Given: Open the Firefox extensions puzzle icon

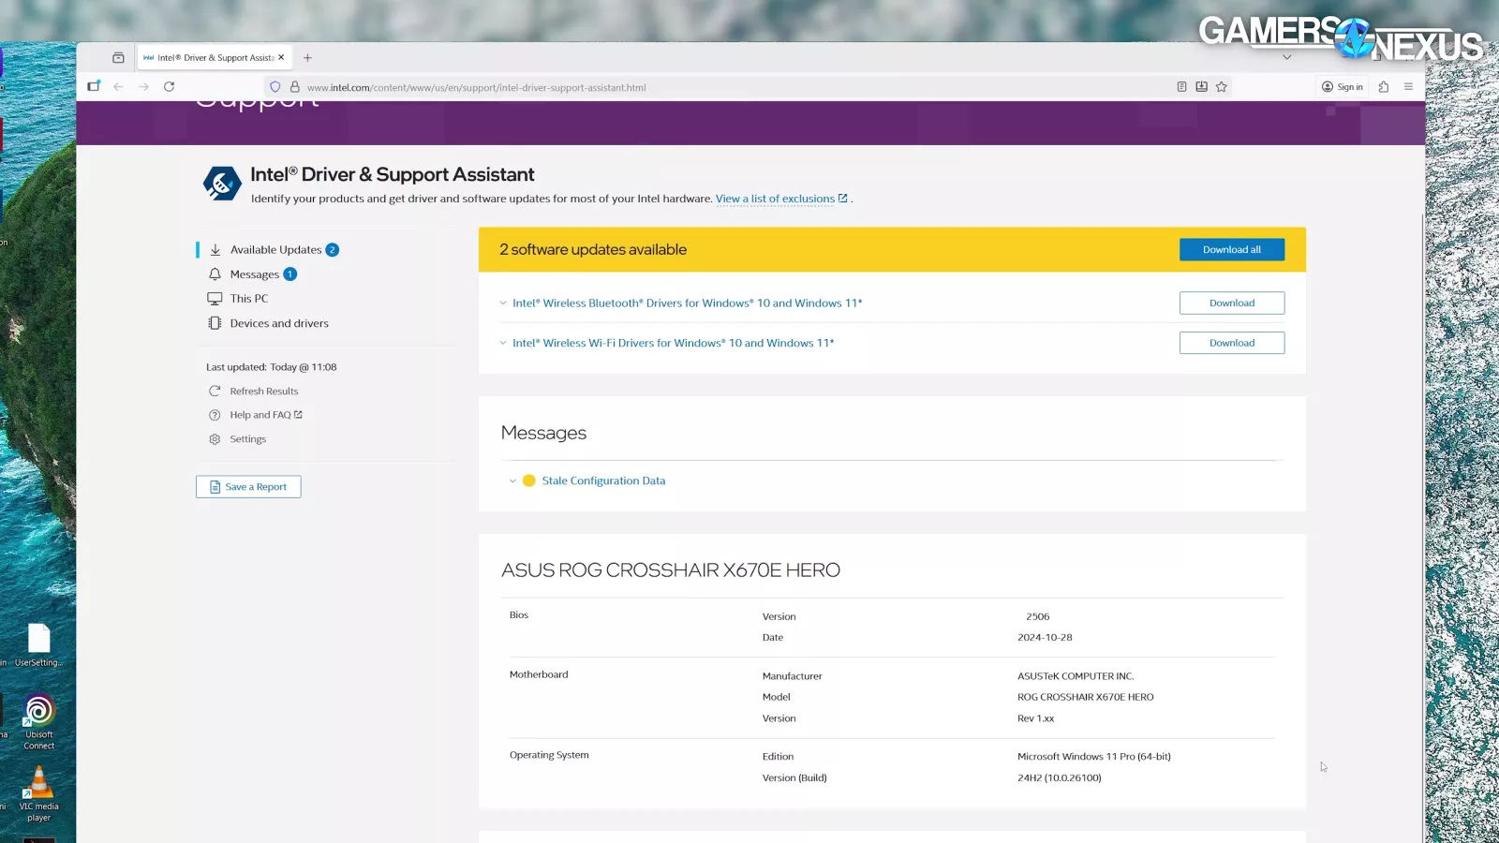Looking at the screenshot, I should (1383, 87).
